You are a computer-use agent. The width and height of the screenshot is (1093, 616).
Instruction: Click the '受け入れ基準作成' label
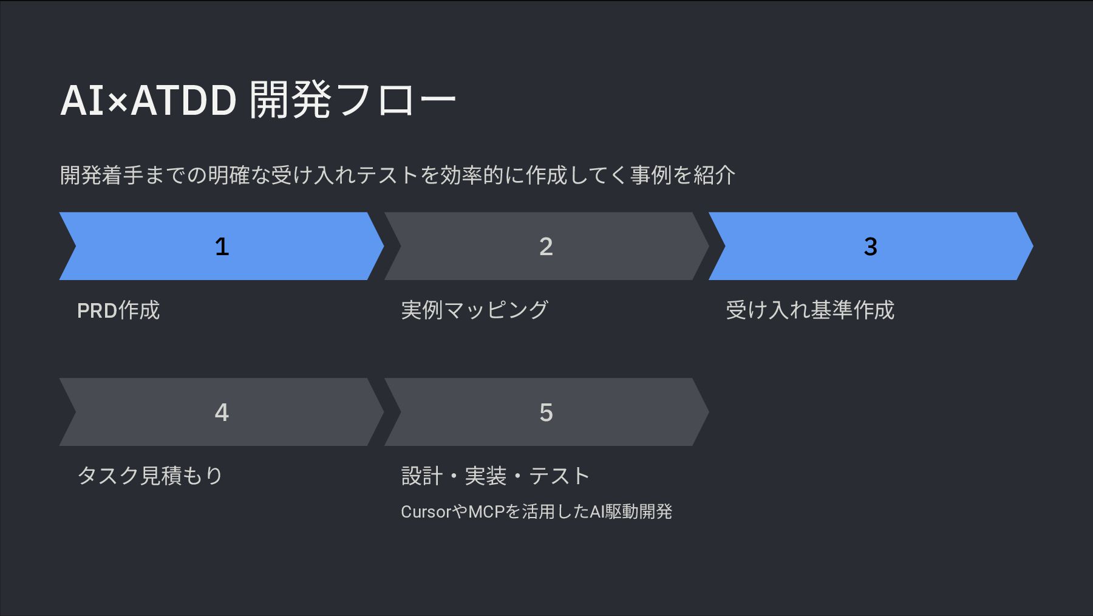810,310
